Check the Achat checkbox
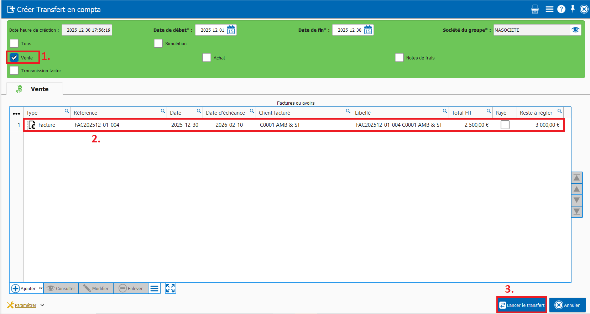The image size is (590, 314). coord(207,58)
